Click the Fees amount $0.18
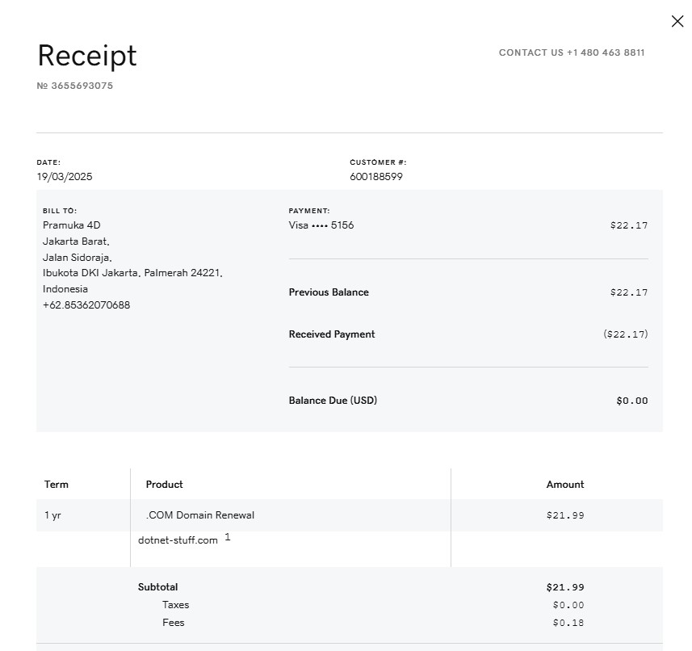Viewport: 692px width, 651px height. pyautogui.click(x=568, y=623)
